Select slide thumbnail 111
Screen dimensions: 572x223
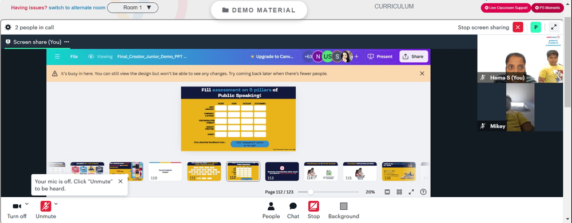click(204, 172)
